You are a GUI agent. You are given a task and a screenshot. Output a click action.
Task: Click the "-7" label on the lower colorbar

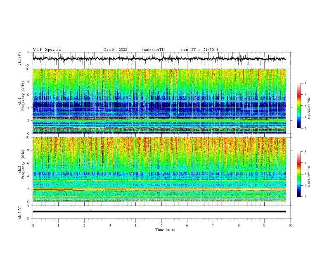pyautogui.click(x=304, y=197)
